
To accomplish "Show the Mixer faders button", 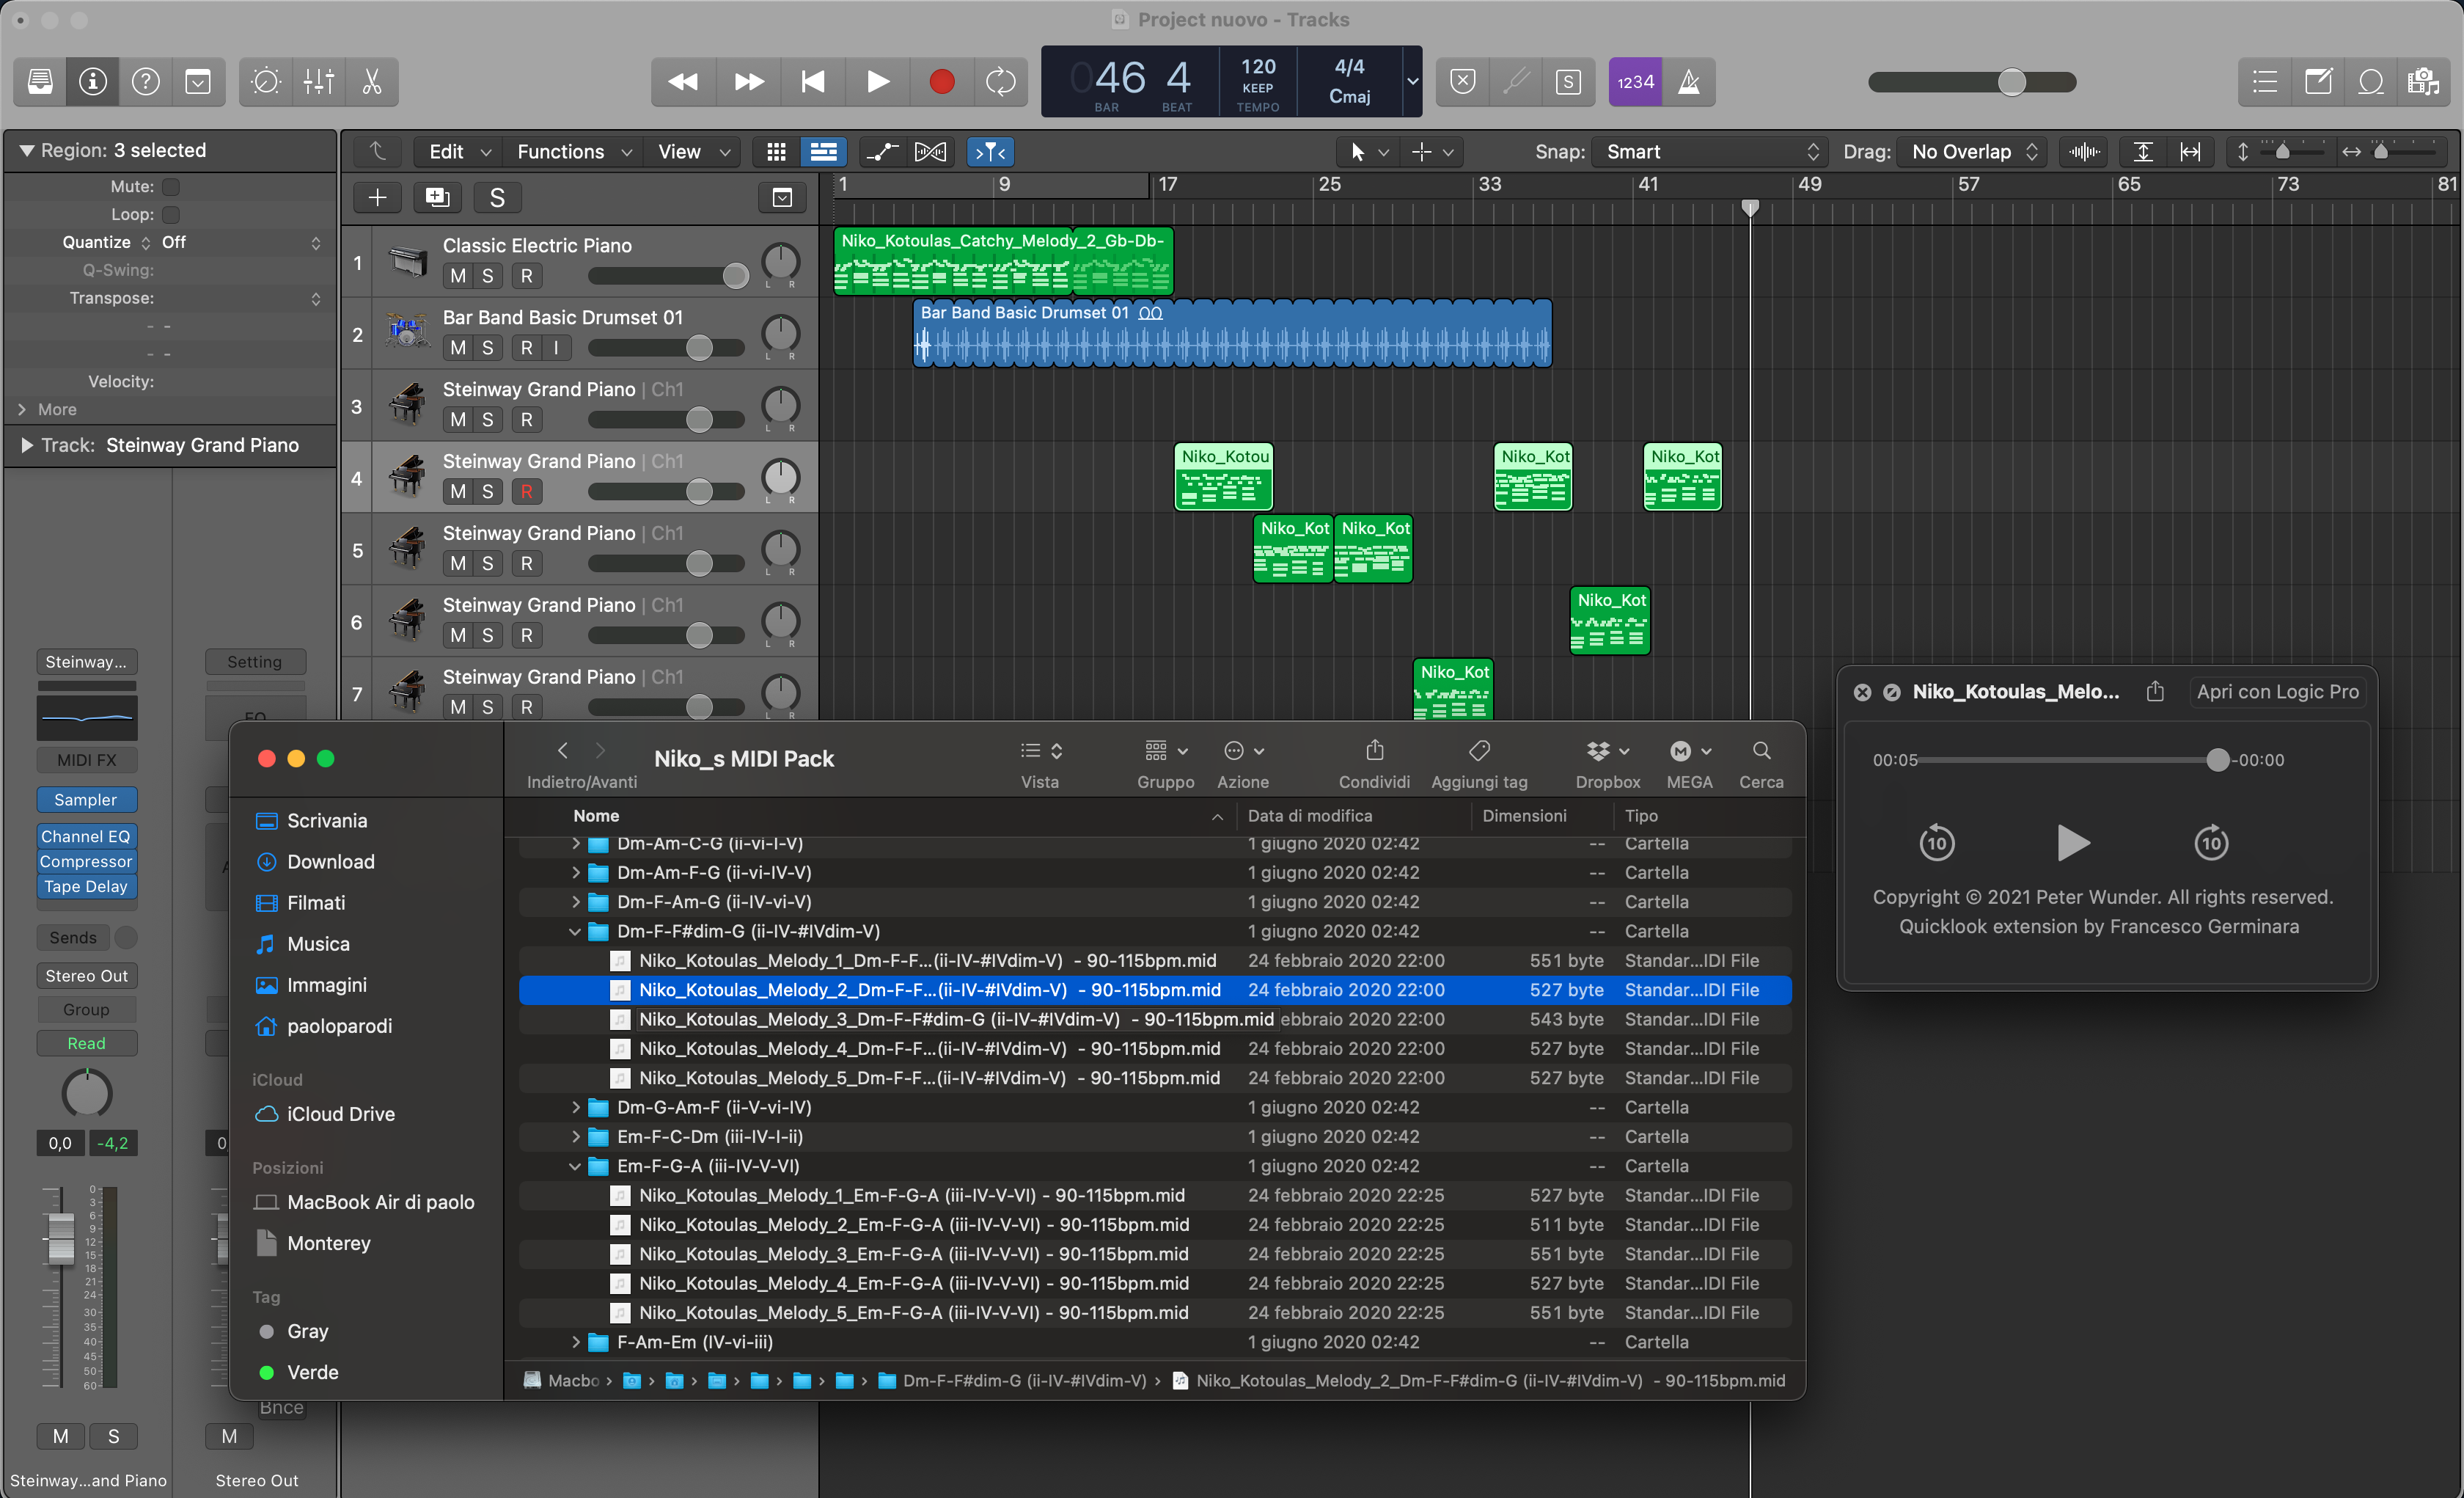I will pyautogui.click(x=319, y=81).
